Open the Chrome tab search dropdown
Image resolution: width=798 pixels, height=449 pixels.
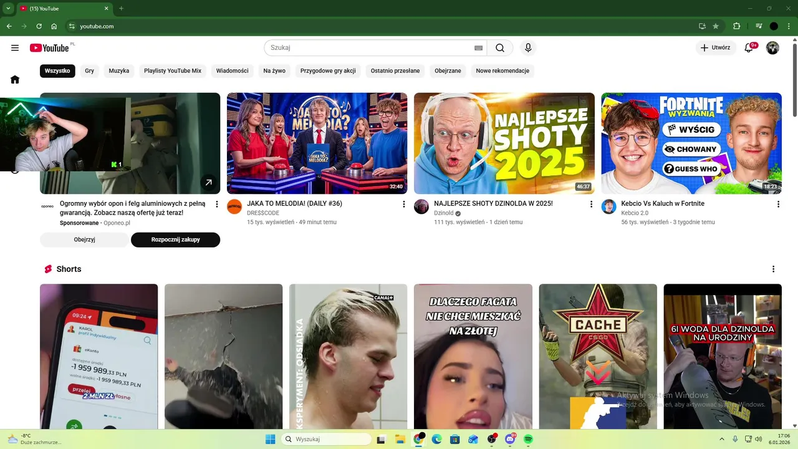(x=8, y=9)
